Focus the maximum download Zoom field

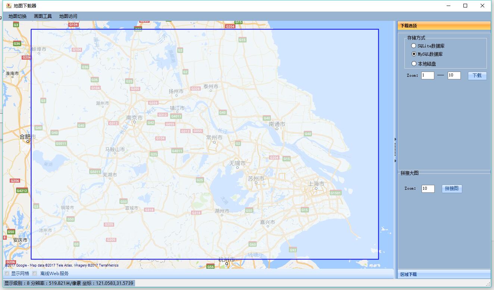[x=454, y=75]
